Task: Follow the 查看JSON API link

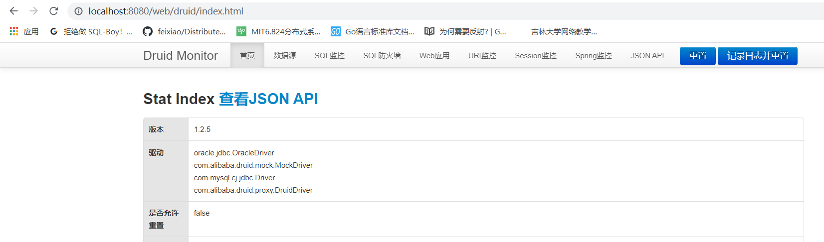Action: click(x=268, y=99)
